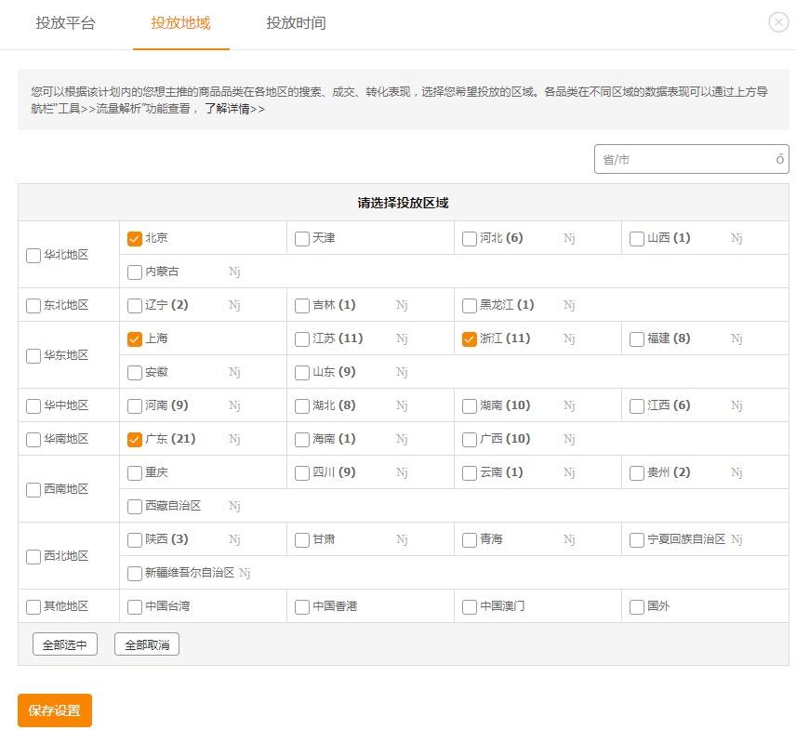
Task: Expand the city list for 云南 (1)
Action: pos(568,472)
